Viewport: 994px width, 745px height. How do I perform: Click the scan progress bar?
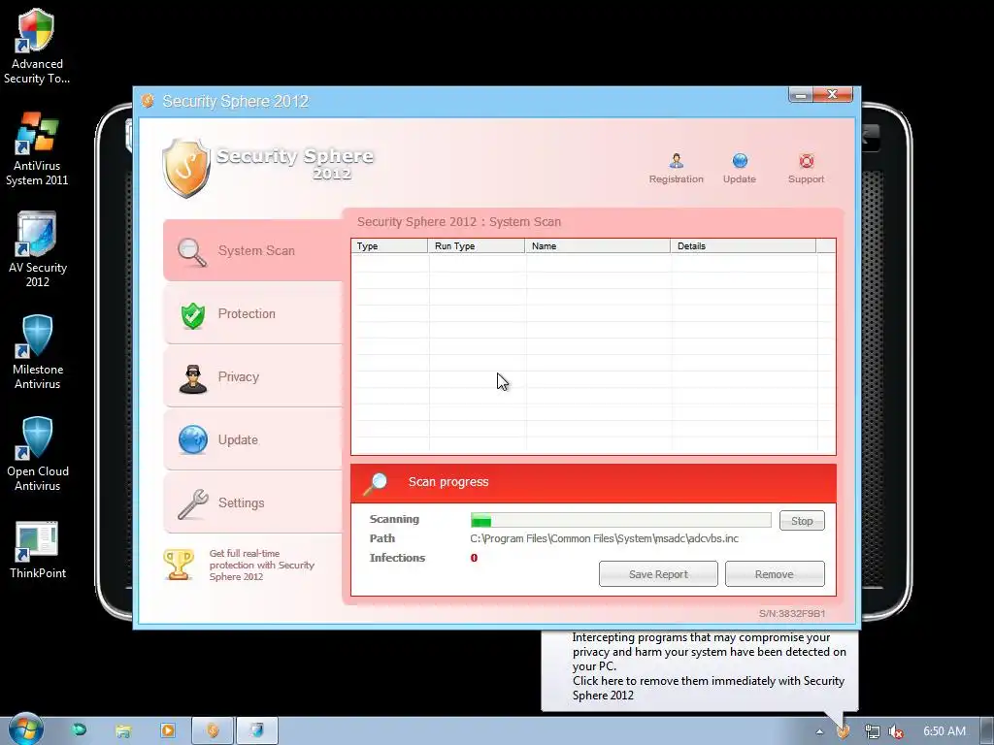click(x=620, y=521)
